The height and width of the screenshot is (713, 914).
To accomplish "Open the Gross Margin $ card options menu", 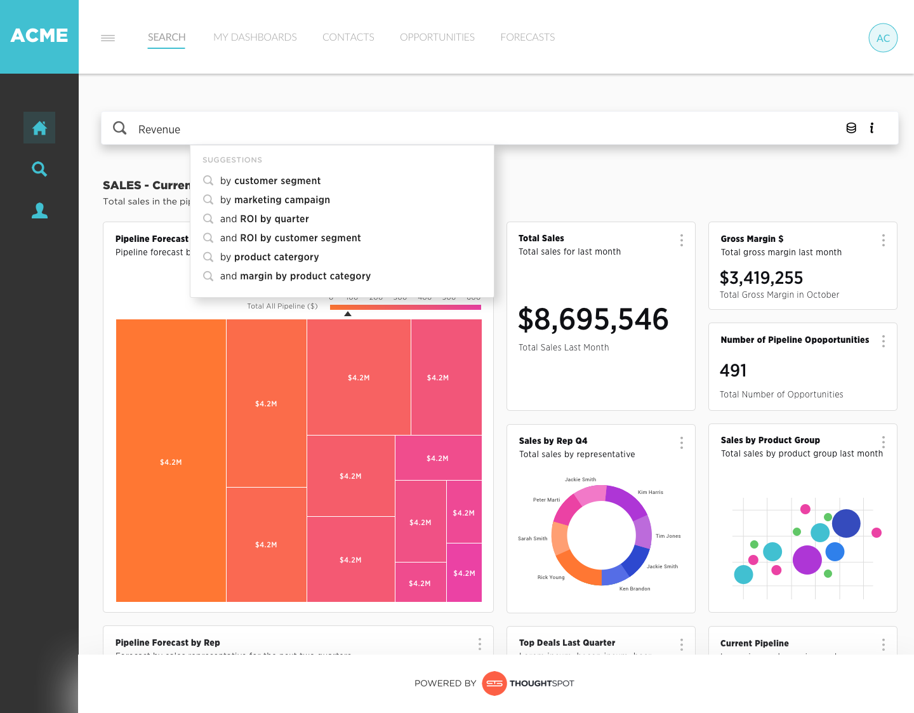I will pyautogui.click(x=883, y=240).
